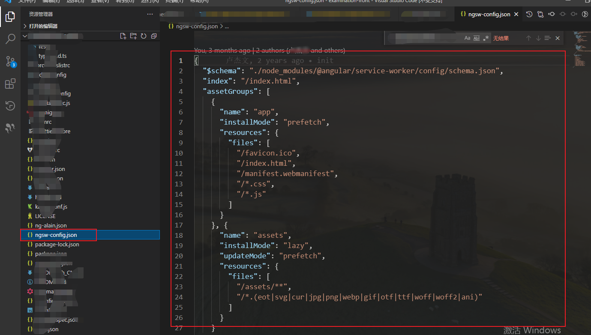Collapse all folders in Explorer
The height and width of the screenshot is (335, 591).
point(153,36)
